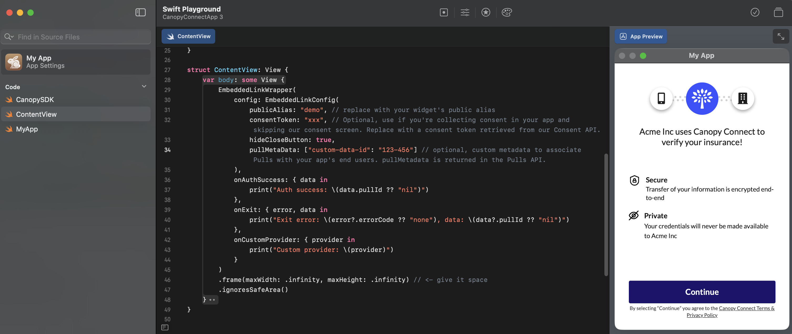Click the star badge icon in toolbar
This screenshot has height=334, width=792.
coord(486,12)
